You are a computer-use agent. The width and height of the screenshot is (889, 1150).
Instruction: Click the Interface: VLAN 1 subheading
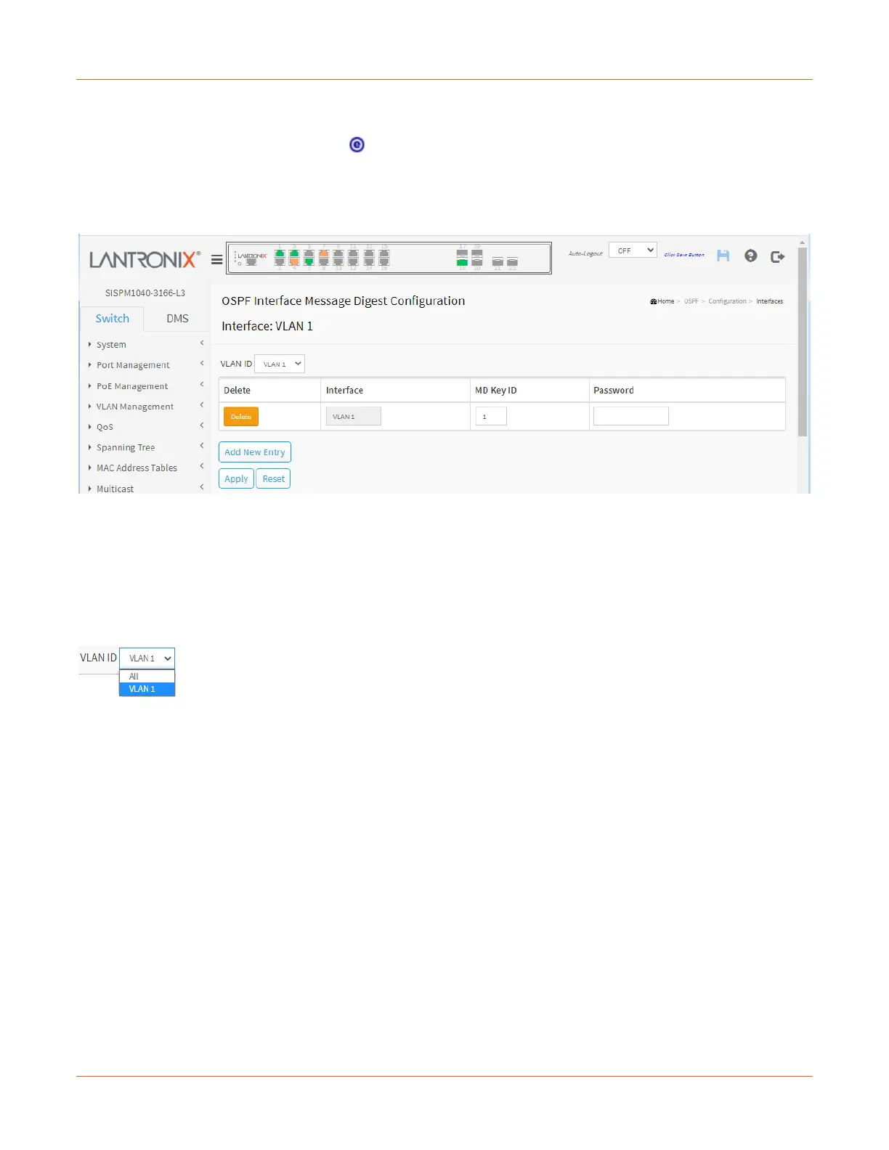point(267,326)
